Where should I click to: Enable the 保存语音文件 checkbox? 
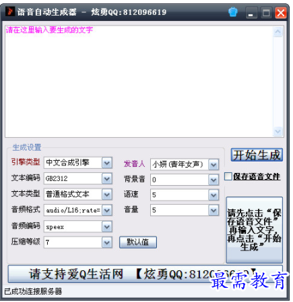click(x=228, y=176)
